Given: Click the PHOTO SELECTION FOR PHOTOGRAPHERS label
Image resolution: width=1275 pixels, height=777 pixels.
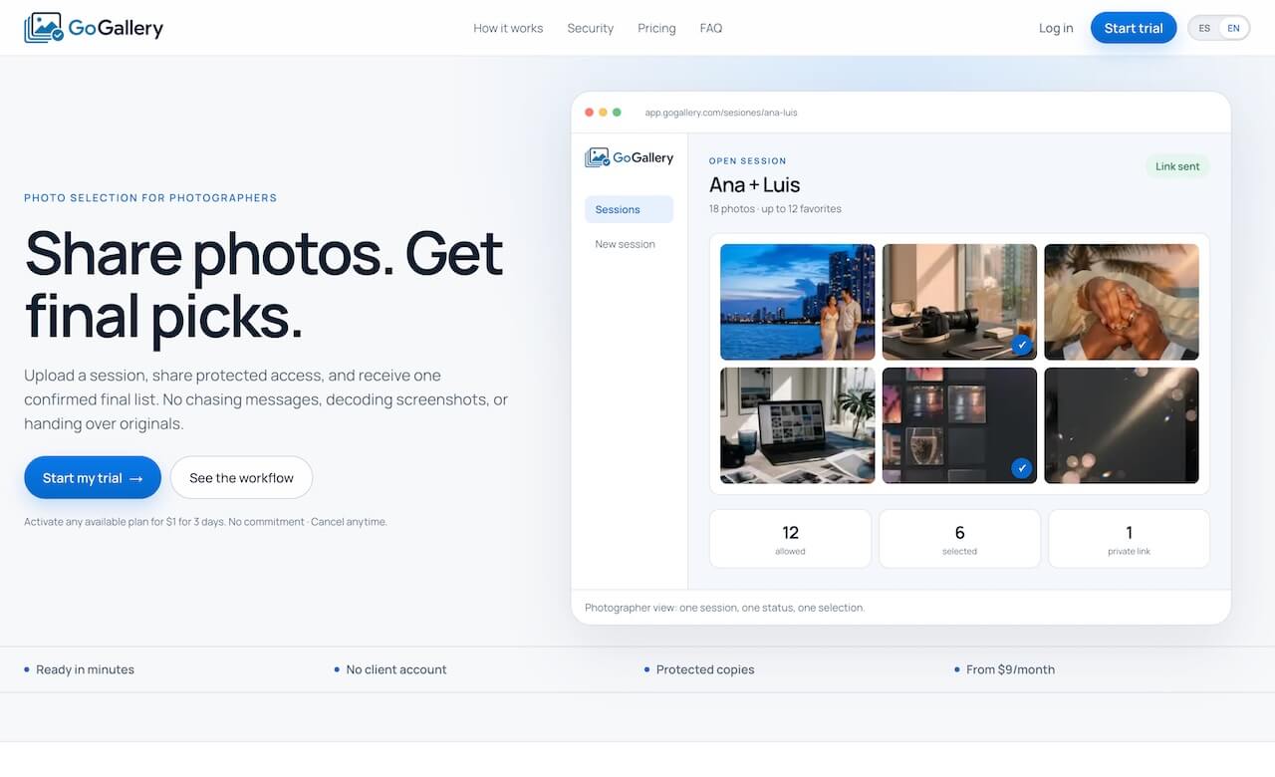Looking at the screenshot, I should tap(150, 198).
